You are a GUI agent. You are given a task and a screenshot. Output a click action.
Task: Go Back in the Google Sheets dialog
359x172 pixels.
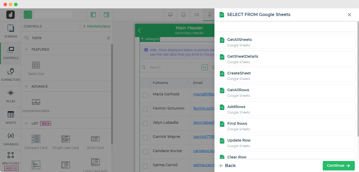pos(228,166)
